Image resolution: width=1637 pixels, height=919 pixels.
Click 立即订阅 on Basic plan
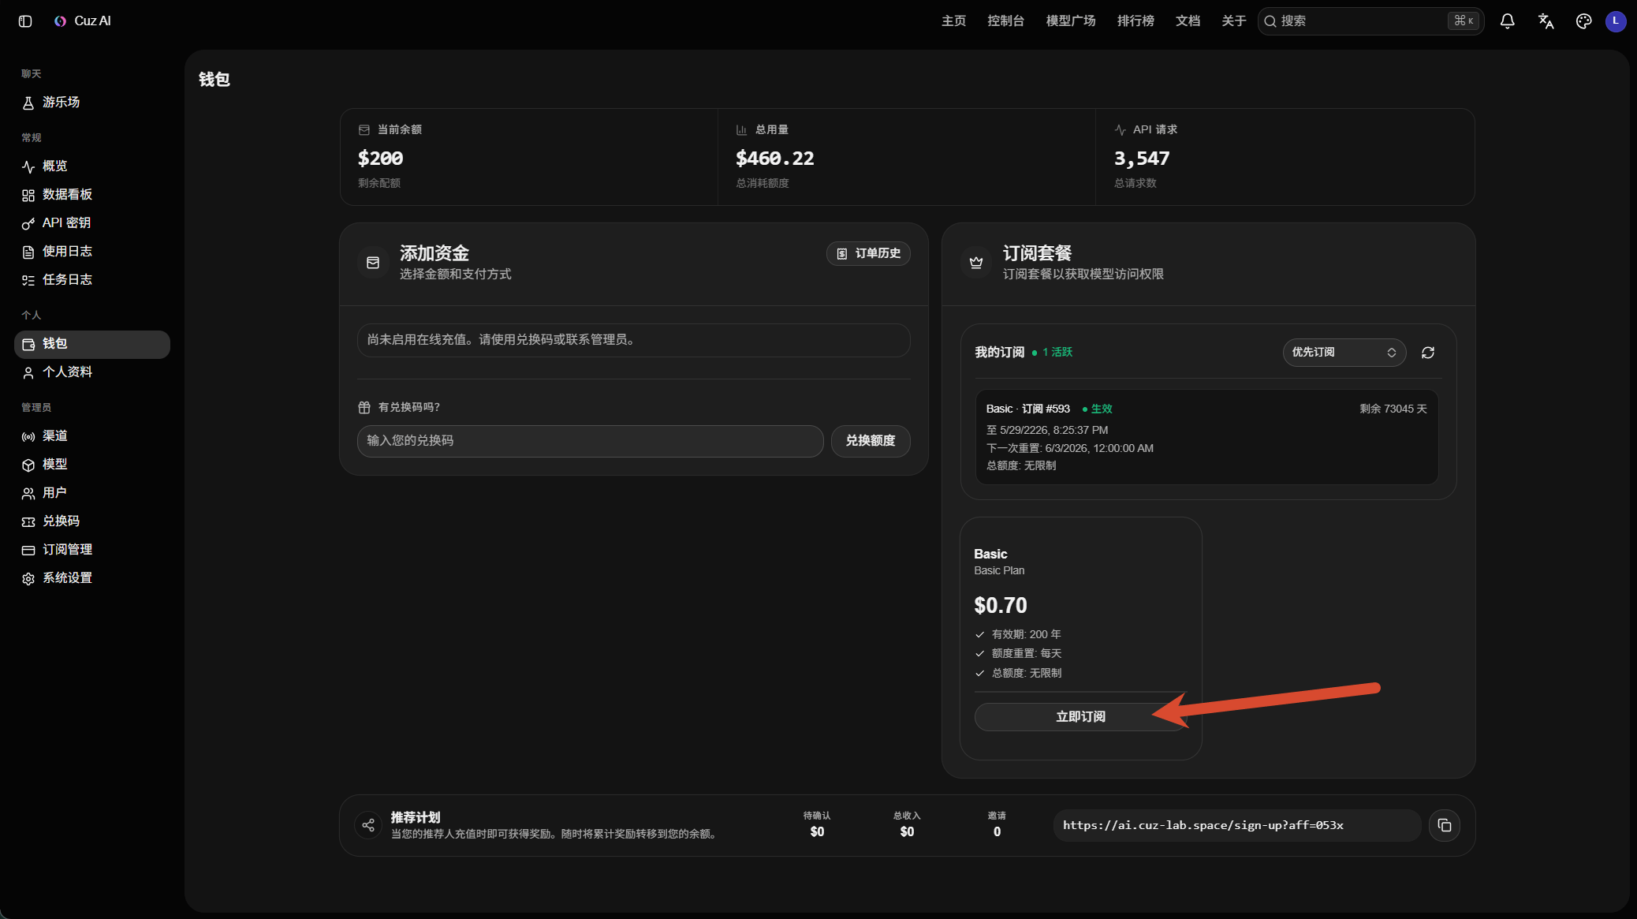click(x=1080, y=717)
